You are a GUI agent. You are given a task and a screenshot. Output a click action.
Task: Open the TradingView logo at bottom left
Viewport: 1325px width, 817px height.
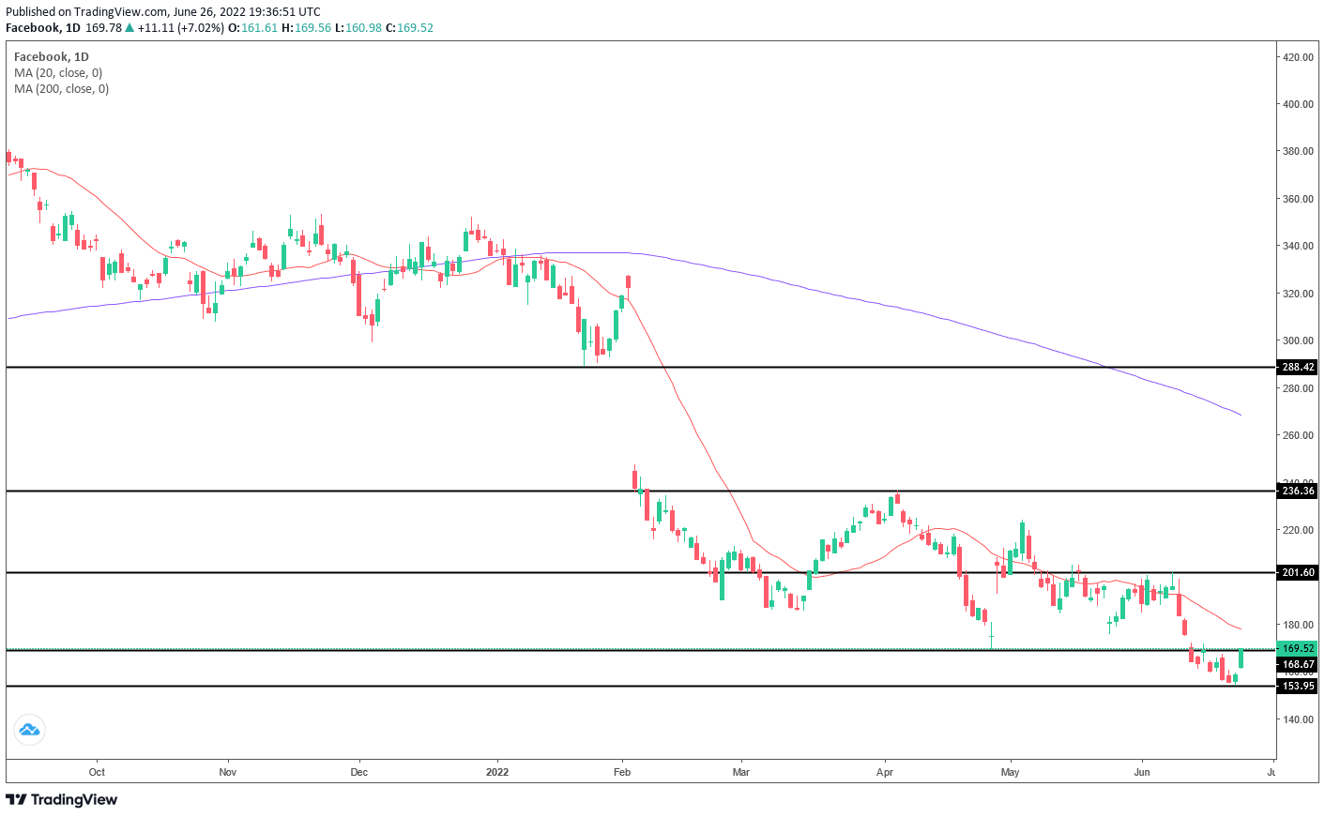62,799
